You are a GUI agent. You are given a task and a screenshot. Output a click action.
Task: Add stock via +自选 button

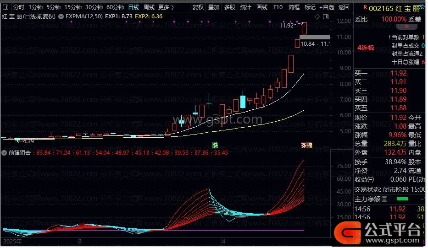coord(327,7)
